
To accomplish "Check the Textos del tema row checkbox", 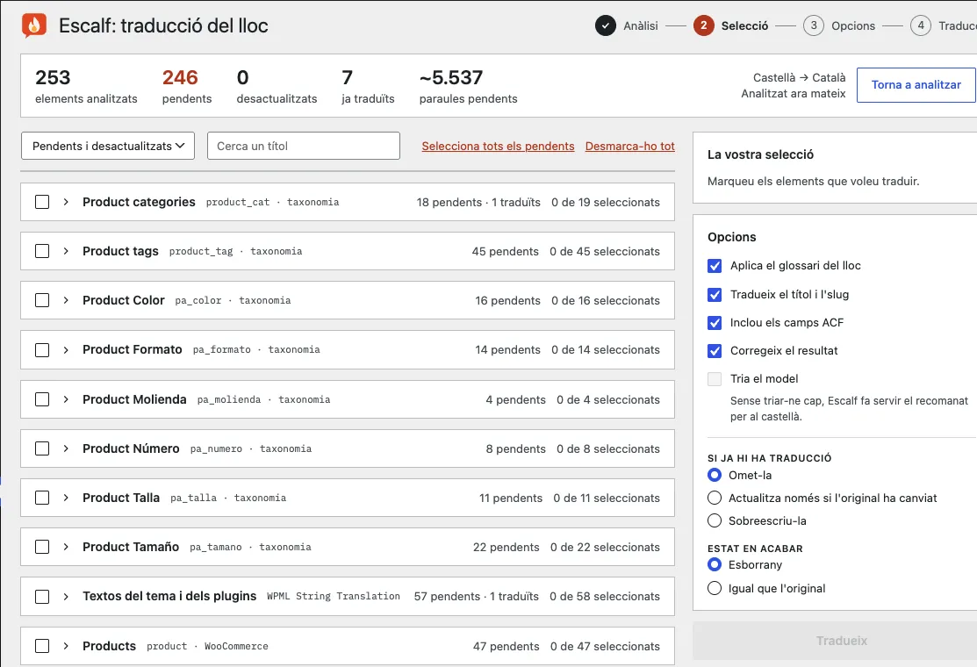I will coord(42,597).
